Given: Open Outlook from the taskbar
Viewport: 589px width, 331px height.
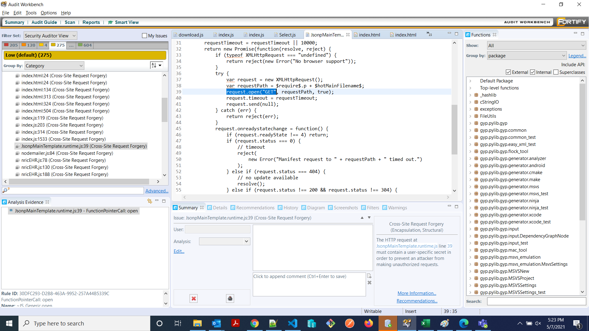Looking at the screenshot, I should 216,323.
